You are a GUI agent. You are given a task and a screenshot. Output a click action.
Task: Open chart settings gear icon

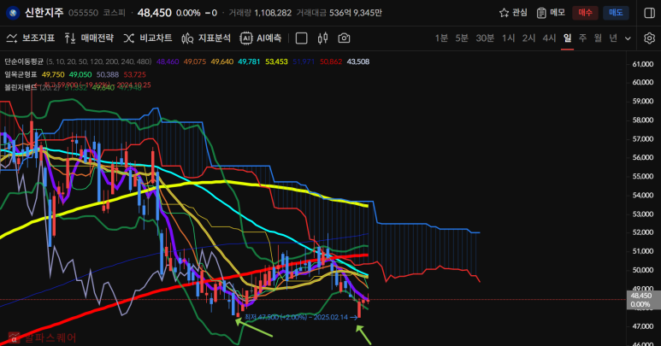(x=650, y=38)
